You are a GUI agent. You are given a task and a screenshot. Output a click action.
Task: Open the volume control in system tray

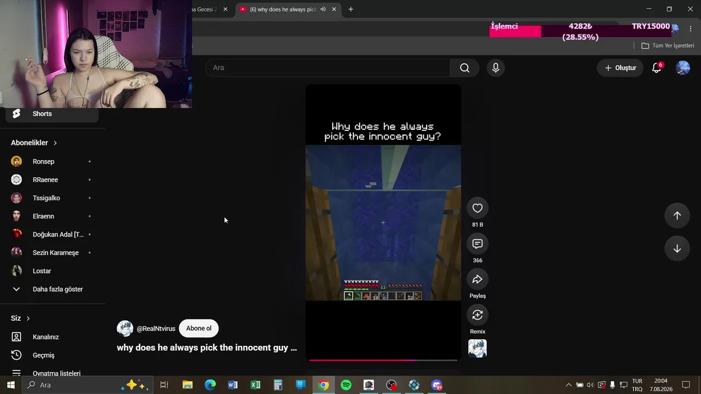590,385
